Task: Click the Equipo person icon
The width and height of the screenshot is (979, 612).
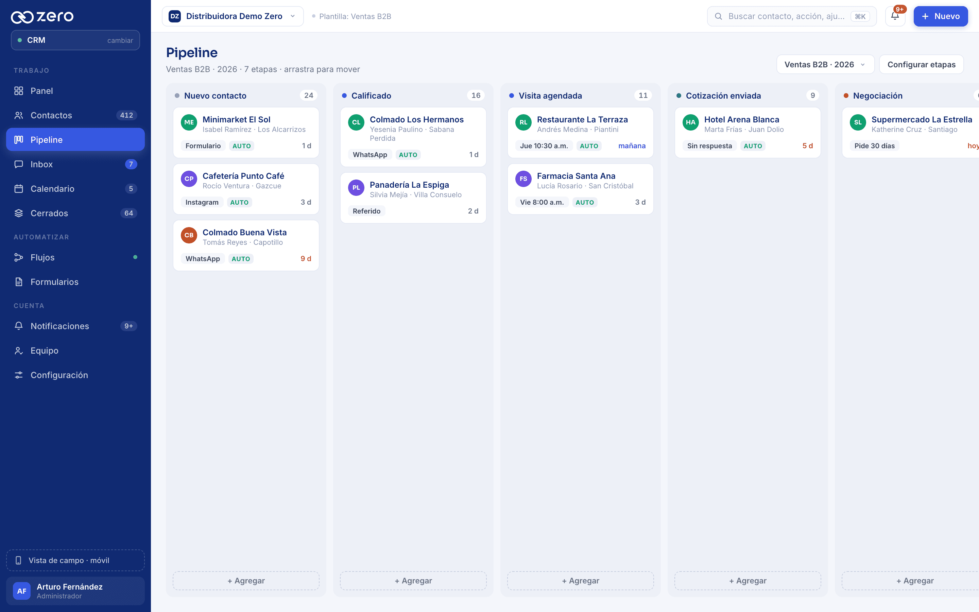Action: pos(19,351)
